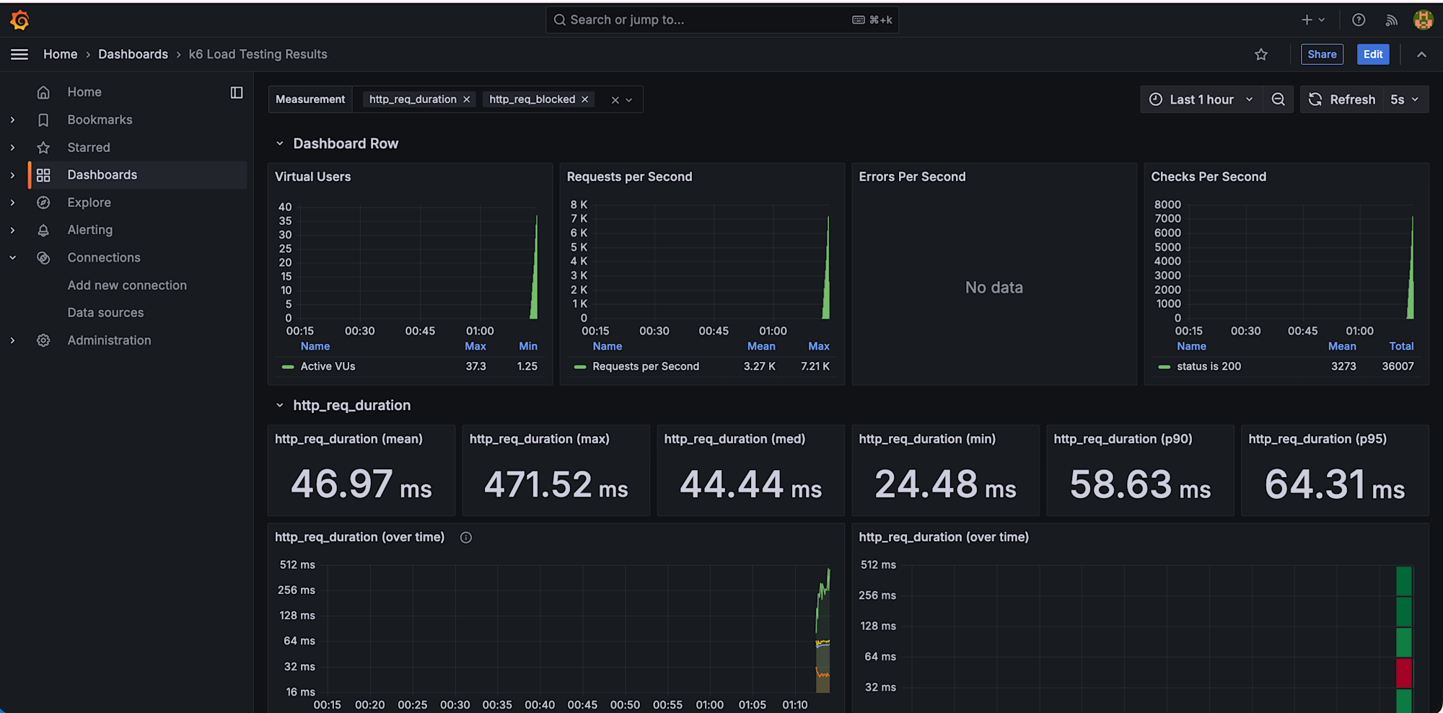The image size is (1443, 713).
Task: Toggle Active VUs series in legend
Action: tap(328, 366)
